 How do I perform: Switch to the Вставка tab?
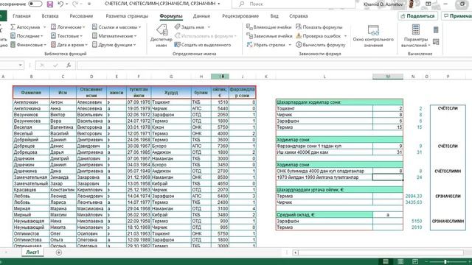(50, 16)
